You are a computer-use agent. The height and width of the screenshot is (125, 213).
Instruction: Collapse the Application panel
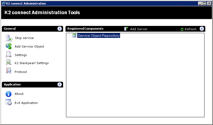coord(59,84)
